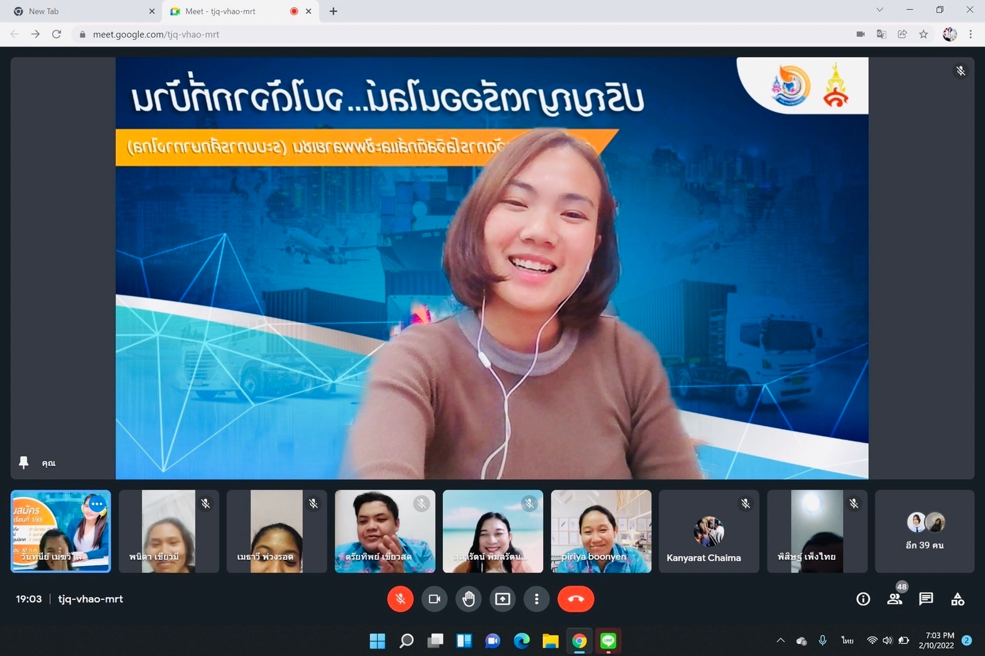Expand the Chrome tab search chevron

[x=879, y=10]
